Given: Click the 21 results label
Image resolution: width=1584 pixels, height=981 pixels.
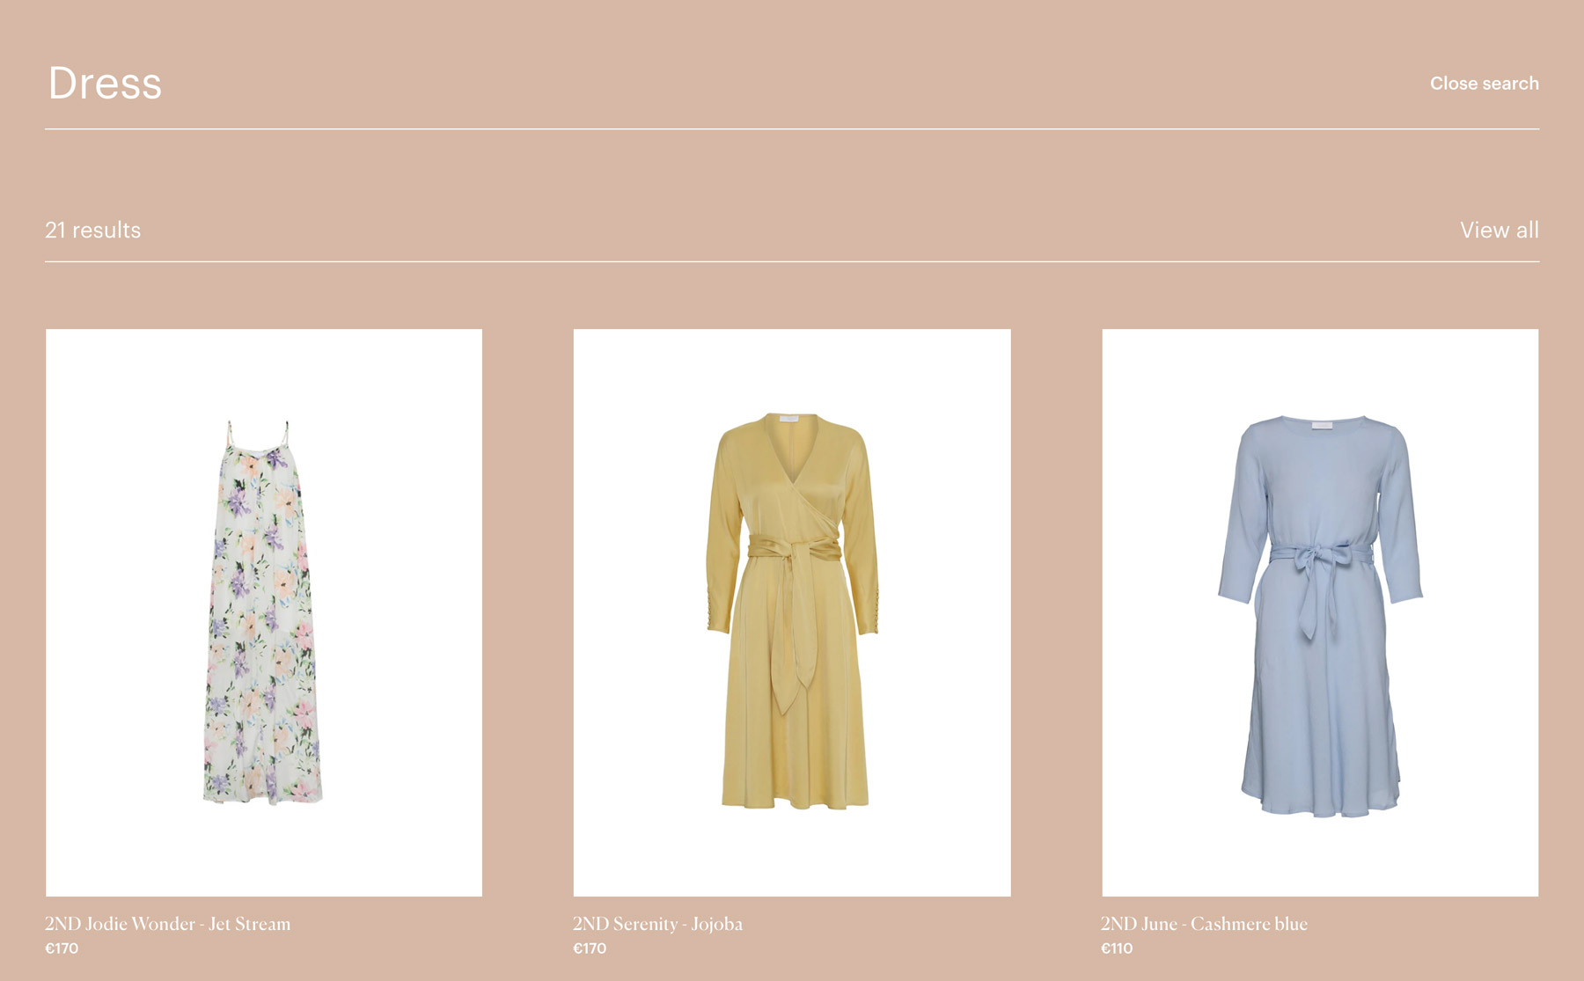Looking at the screenshot, I should pyautogui.click(x=93, y=230).
